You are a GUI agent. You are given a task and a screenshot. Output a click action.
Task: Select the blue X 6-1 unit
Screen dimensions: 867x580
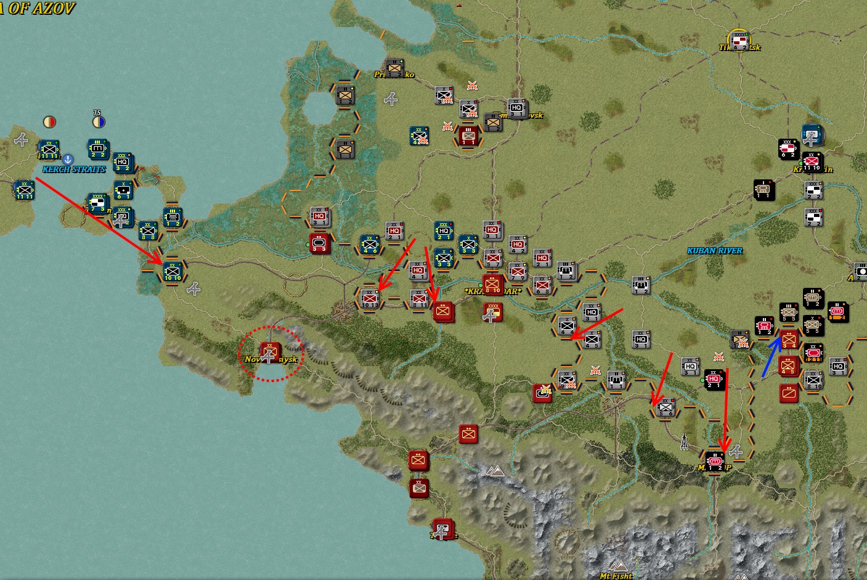pos(123,190)
